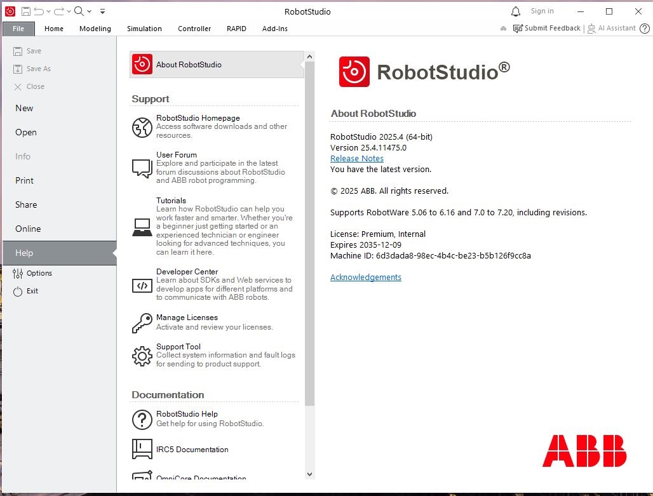Click the notifications bell icon
Viewport: 653px width, 496px height.
coord(516,11)
